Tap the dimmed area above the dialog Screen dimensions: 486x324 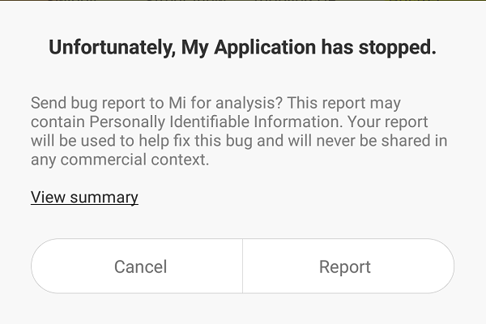pos(243,6)
